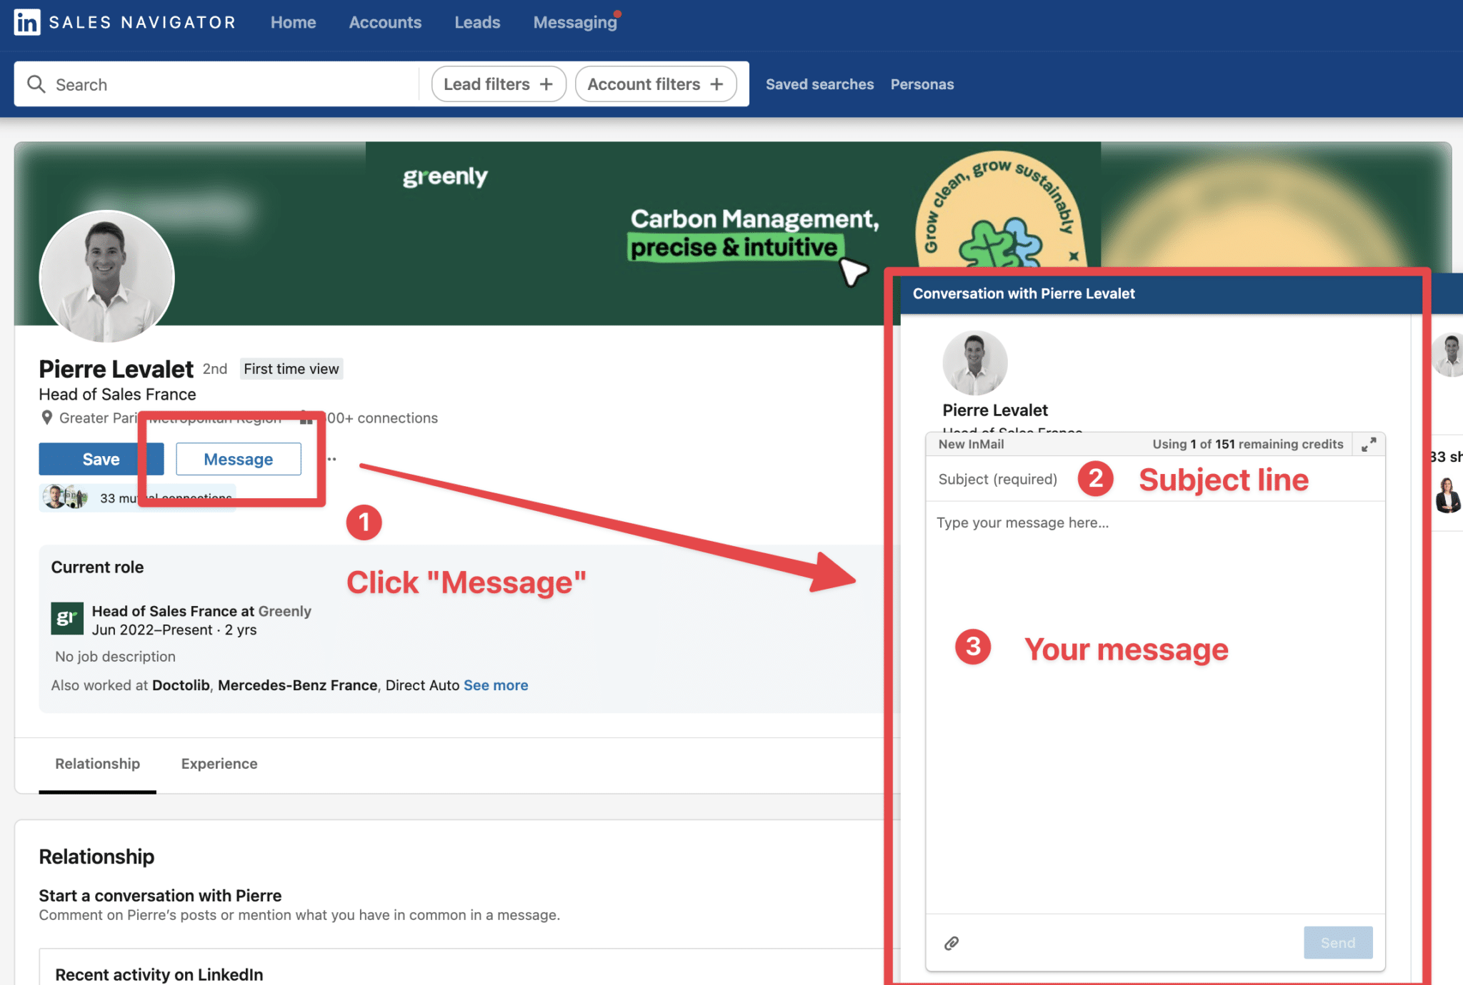The image size is (1463, 985).
Task: Expand 'See more' in Pierre's work history
Action: [x=496, y=685]
